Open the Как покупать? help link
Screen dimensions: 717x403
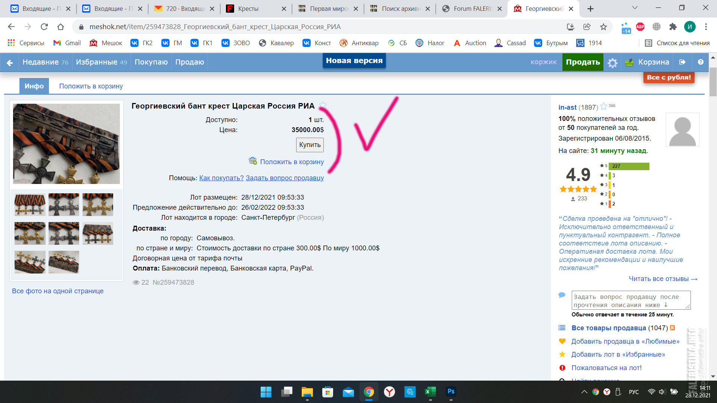[x=221, y=178]
